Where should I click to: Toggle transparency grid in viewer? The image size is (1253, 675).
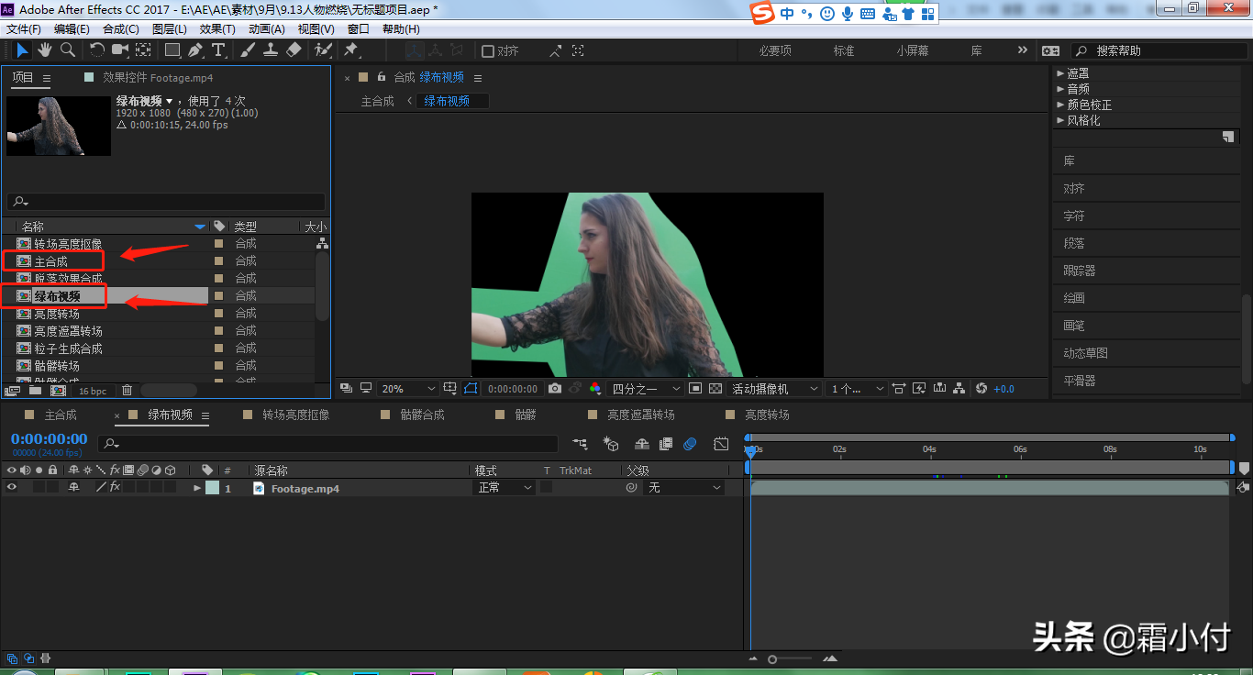715,389
